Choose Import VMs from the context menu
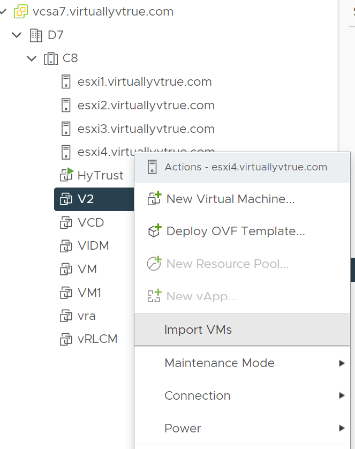This screenshot has width=355, height=449. (198, 330)
